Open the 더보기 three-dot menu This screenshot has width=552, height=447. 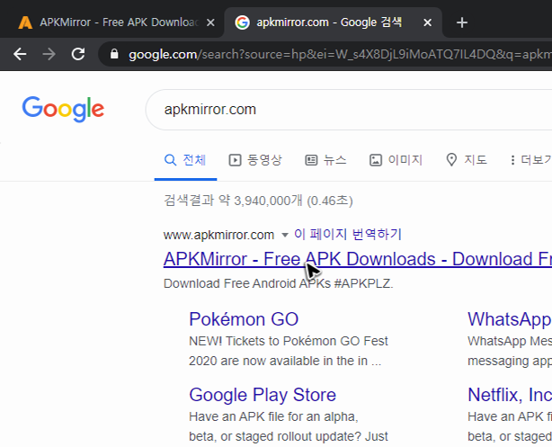coord(531,160)
